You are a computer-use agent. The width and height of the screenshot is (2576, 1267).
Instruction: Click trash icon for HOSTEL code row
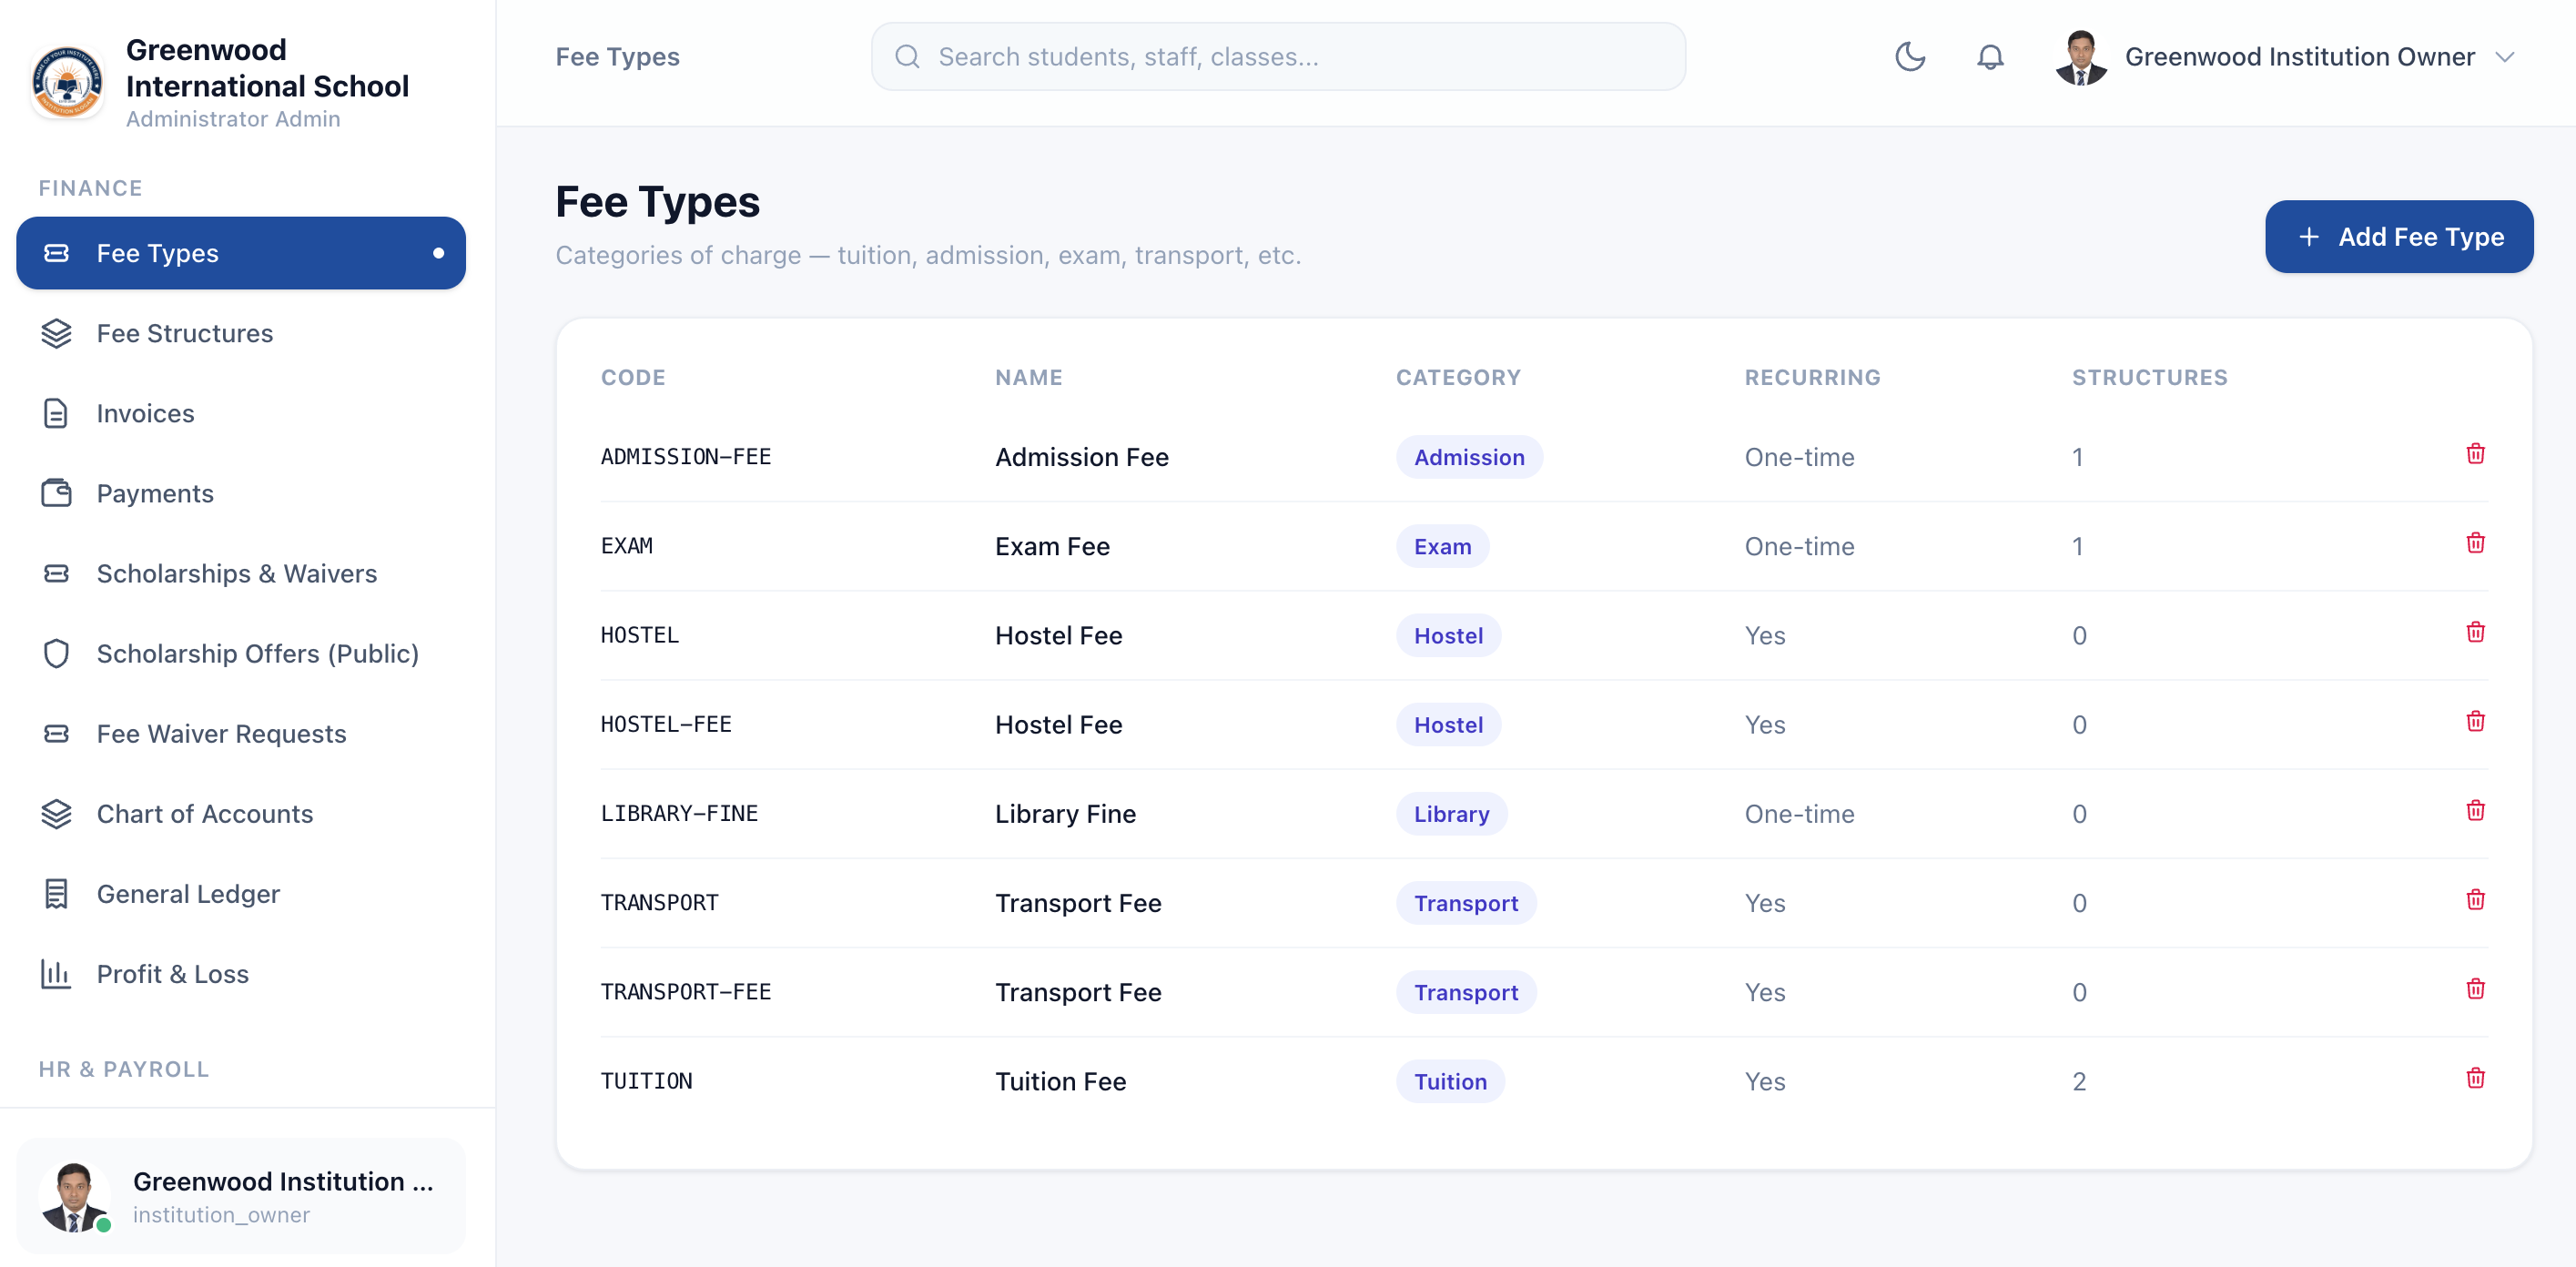pos(2475,632)
